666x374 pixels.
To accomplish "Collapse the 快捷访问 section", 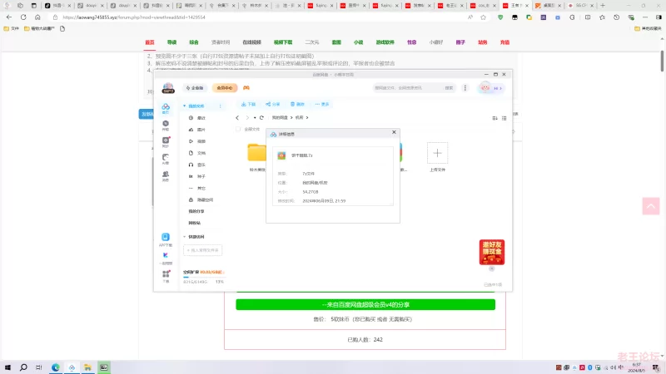I will point(184,237).
